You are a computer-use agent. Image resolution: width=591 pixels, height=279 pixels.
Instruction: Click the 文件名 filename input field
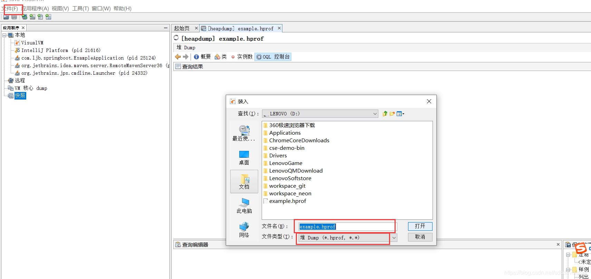point(348,227)
